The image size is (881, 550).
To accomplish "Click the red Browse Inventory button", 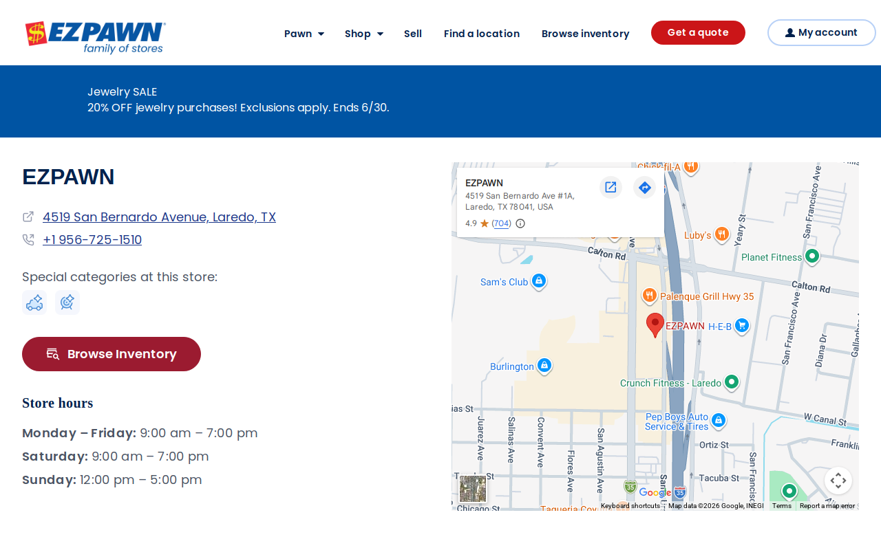I will 112,354.
